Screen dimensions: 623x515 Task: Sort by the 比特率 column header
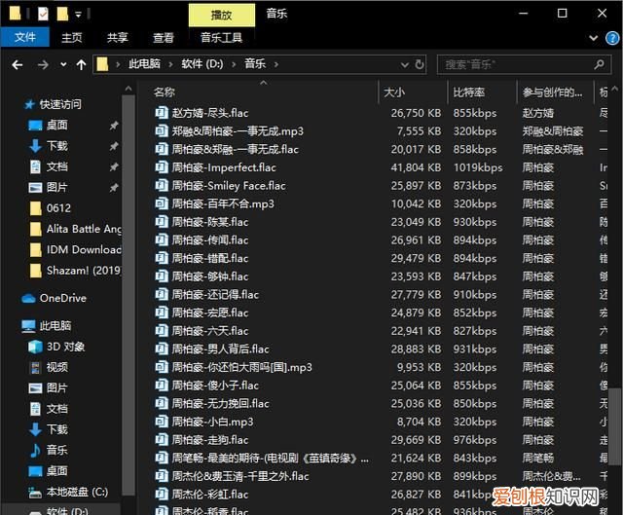point(469,92)
